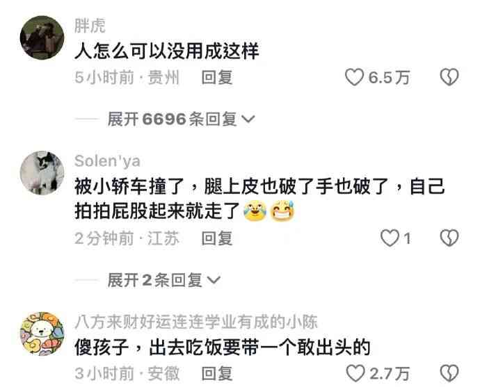This screenshot has width=480, height=387.
Task: Like 胖虎's comment with heart icon
Action: click(355, 77)
